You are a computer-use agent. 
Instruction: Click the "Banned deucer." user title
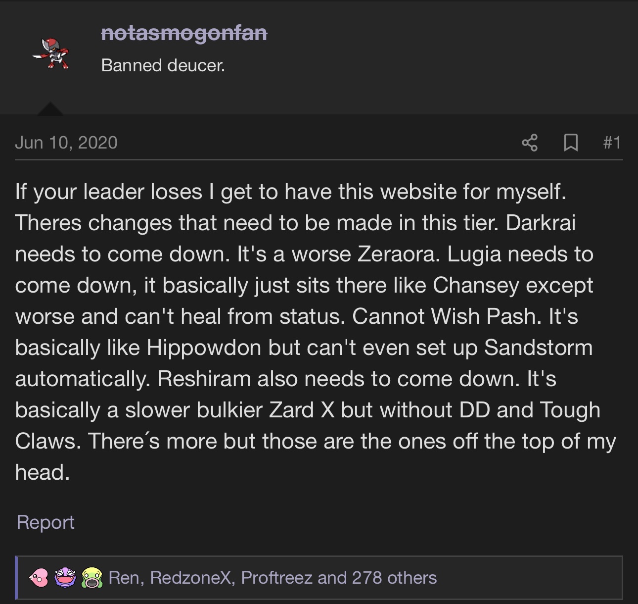(163, 65)
